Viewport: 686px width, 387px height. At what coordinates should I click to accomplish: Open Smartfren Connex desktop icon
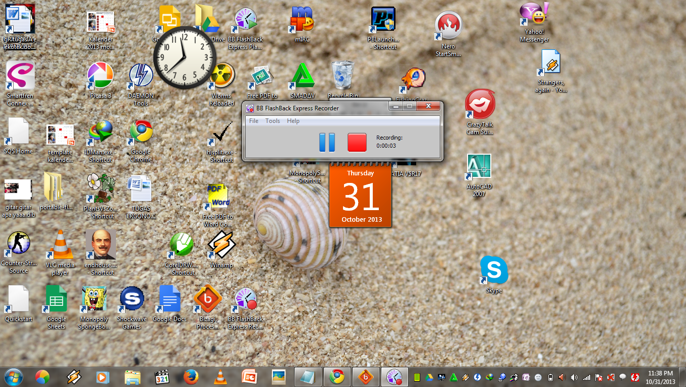click(x=21, y=84)
